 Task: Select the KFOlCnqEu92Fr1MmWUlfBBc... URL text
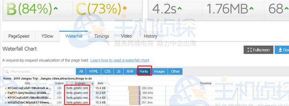29,98
